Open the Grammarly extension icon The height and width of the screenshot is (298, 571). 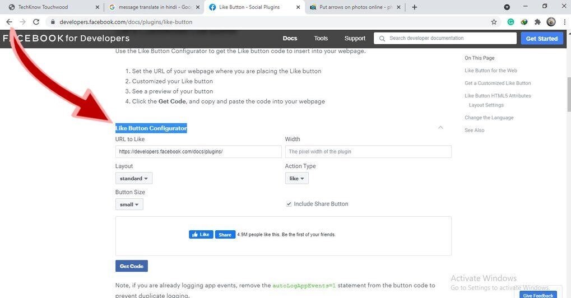tap(510, 22)
